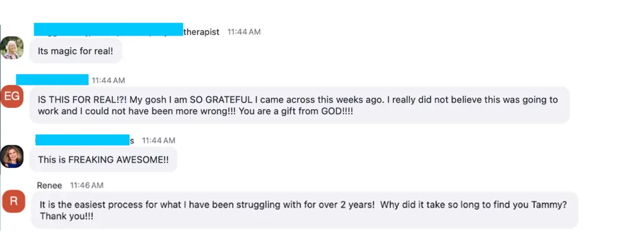The image size is (631, 250).
Task: Select the "This is FREAKING AWESOME!!" message bubble
Action: [103, 160]
